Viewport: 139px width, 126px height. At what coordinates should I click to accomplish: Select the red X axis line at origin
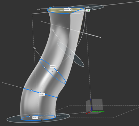89,113
